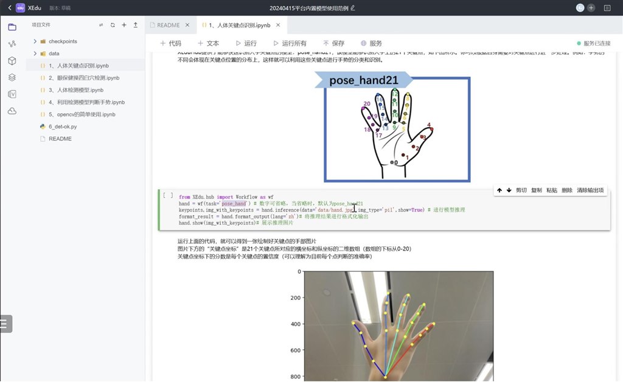The width and height of the screenshot is (623, 382).
Task: Add a code cell with 代码
Action: tap(170, 43)
